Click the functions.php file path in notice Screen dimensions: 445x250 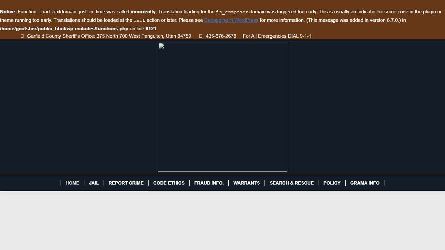tap(64, 29)
